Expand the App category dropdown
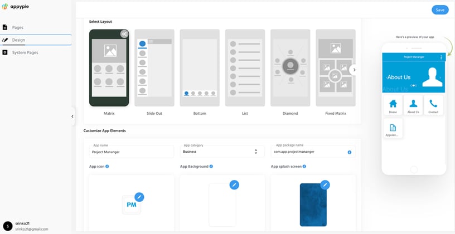 pos(255,152)
